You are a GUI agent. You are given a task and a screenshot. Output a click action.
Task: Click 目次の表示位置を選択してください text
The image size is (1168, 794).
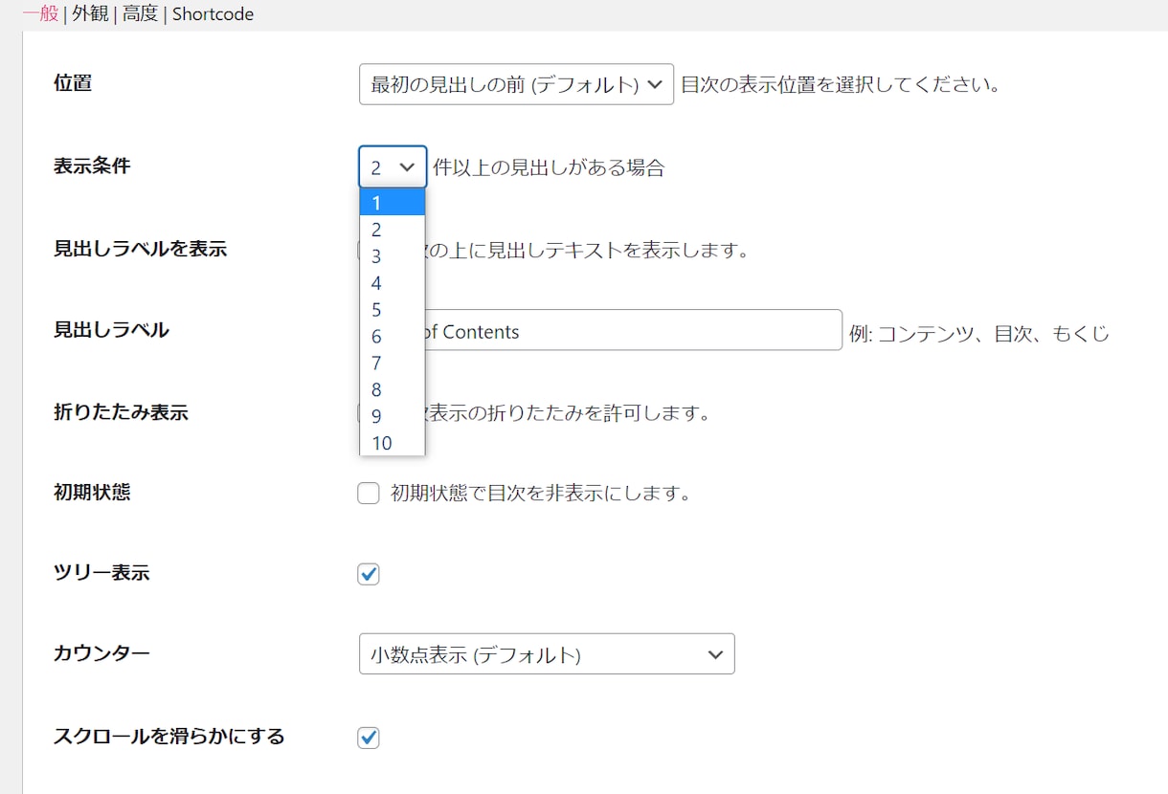click(841, 84)
